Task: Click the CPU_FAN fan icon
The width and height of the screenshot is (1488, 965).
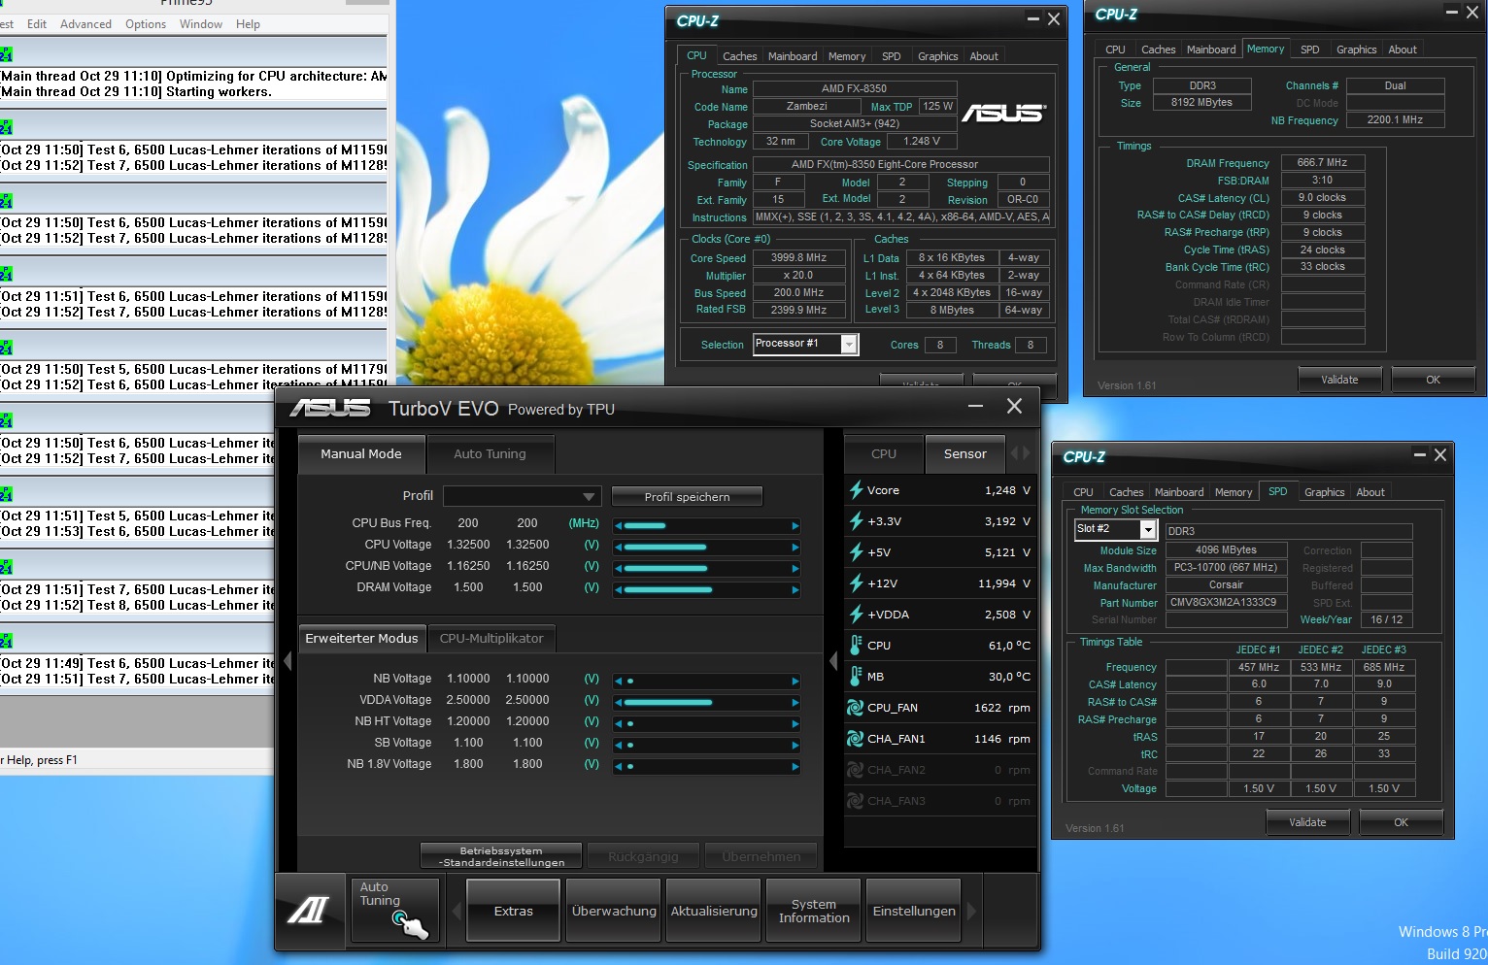Action: pyautogui.click(x=856, y=708)
